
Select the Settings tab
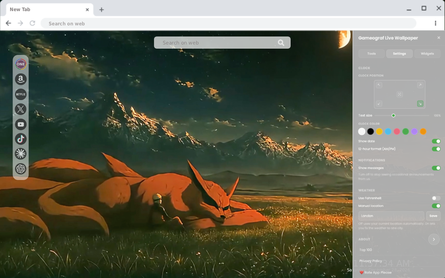tap(399, 54)
